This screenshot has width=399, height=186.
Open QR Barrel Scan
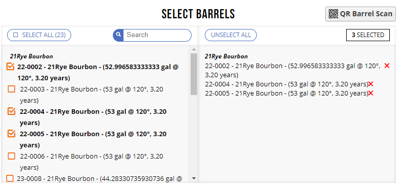[360, 14]
